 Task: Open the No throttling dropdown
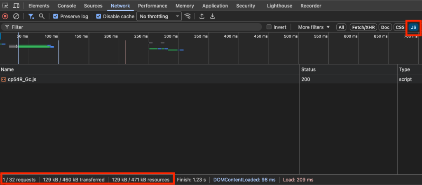tap(159, 17)
